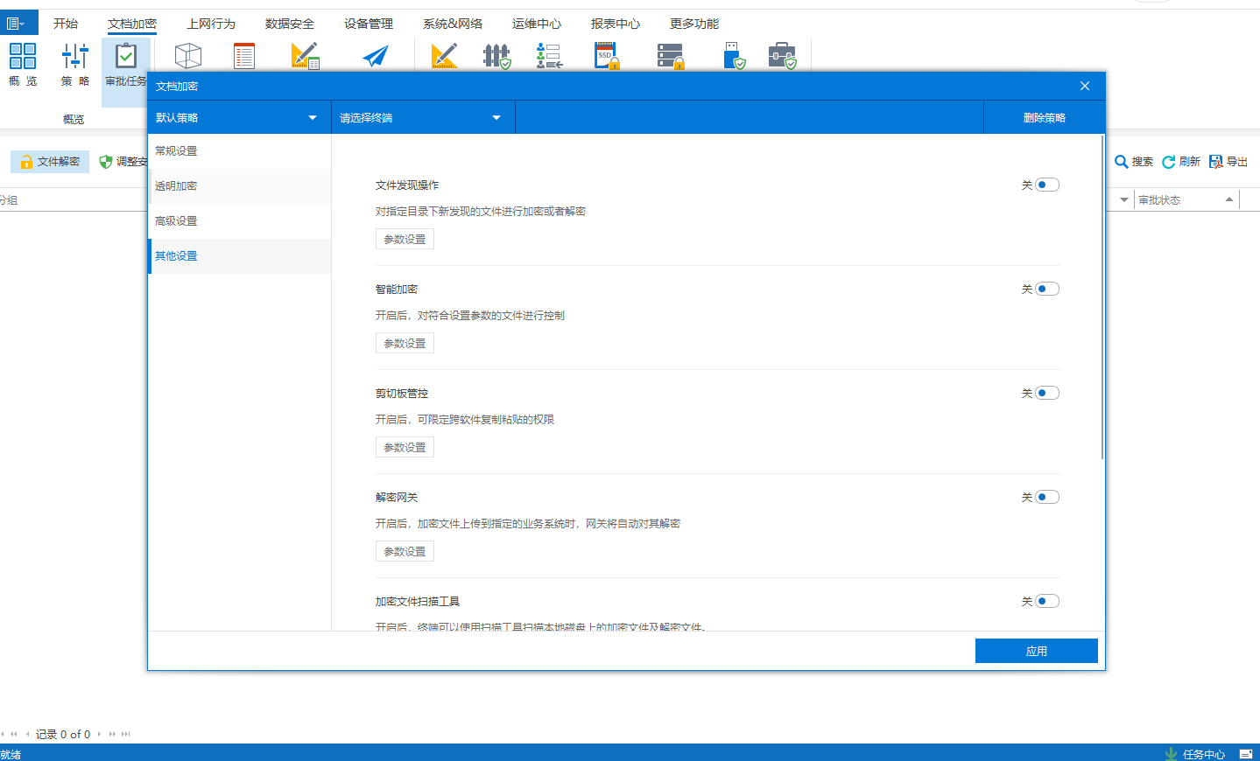Click the 应用 apply button
1260x761 pixels.
pos(1036,651)
